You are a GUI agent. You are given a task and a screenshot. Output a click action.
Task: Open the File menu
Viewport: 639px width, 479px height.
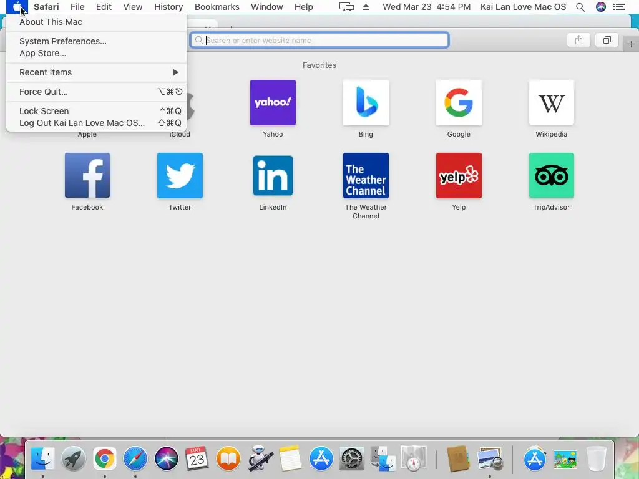click(77, 7)
